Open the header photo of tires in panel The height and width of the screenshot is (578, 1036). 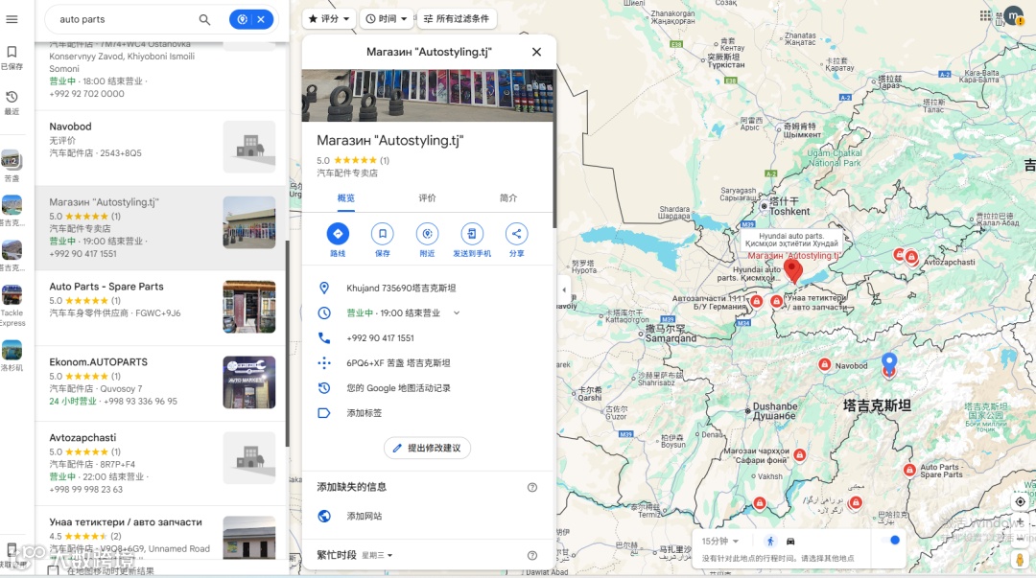(x=428, y=95)
